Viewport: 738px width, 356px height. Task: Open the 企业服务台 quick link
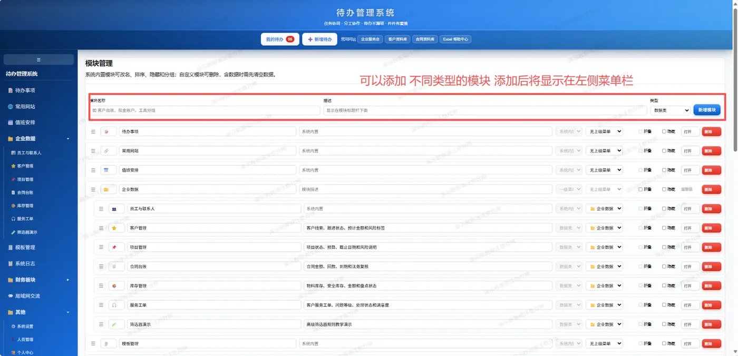[x=370, y=39]
